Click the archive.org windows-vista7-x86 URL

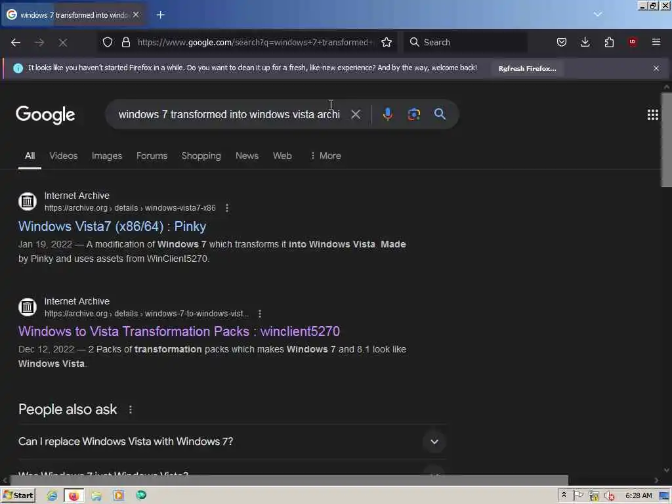click(130, 208)
